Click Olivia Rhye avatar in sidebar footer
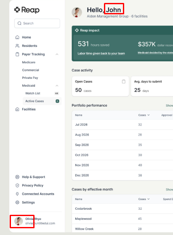Screen dimensions: 173x235 (x=19, y=221)
